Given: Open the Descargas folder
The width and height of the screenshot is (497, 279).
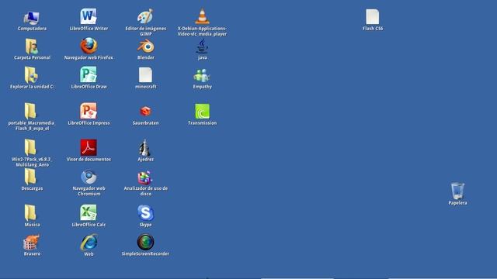Looking at the screenshot, I should [x=30, y=177].
